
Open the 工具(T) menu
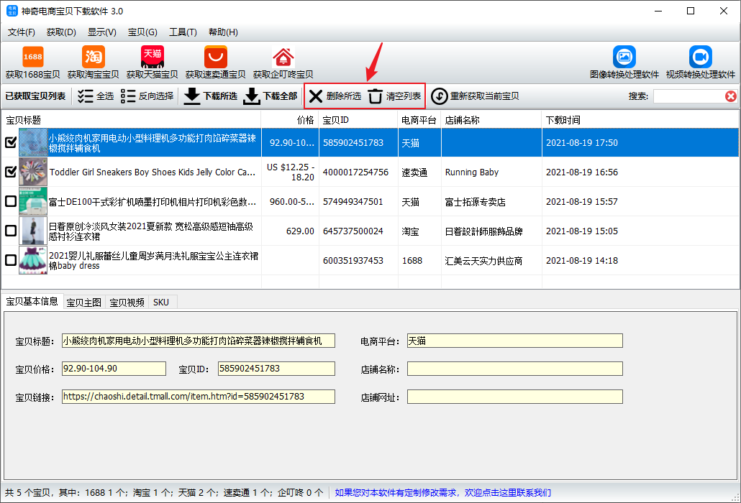tap(183, 32)
